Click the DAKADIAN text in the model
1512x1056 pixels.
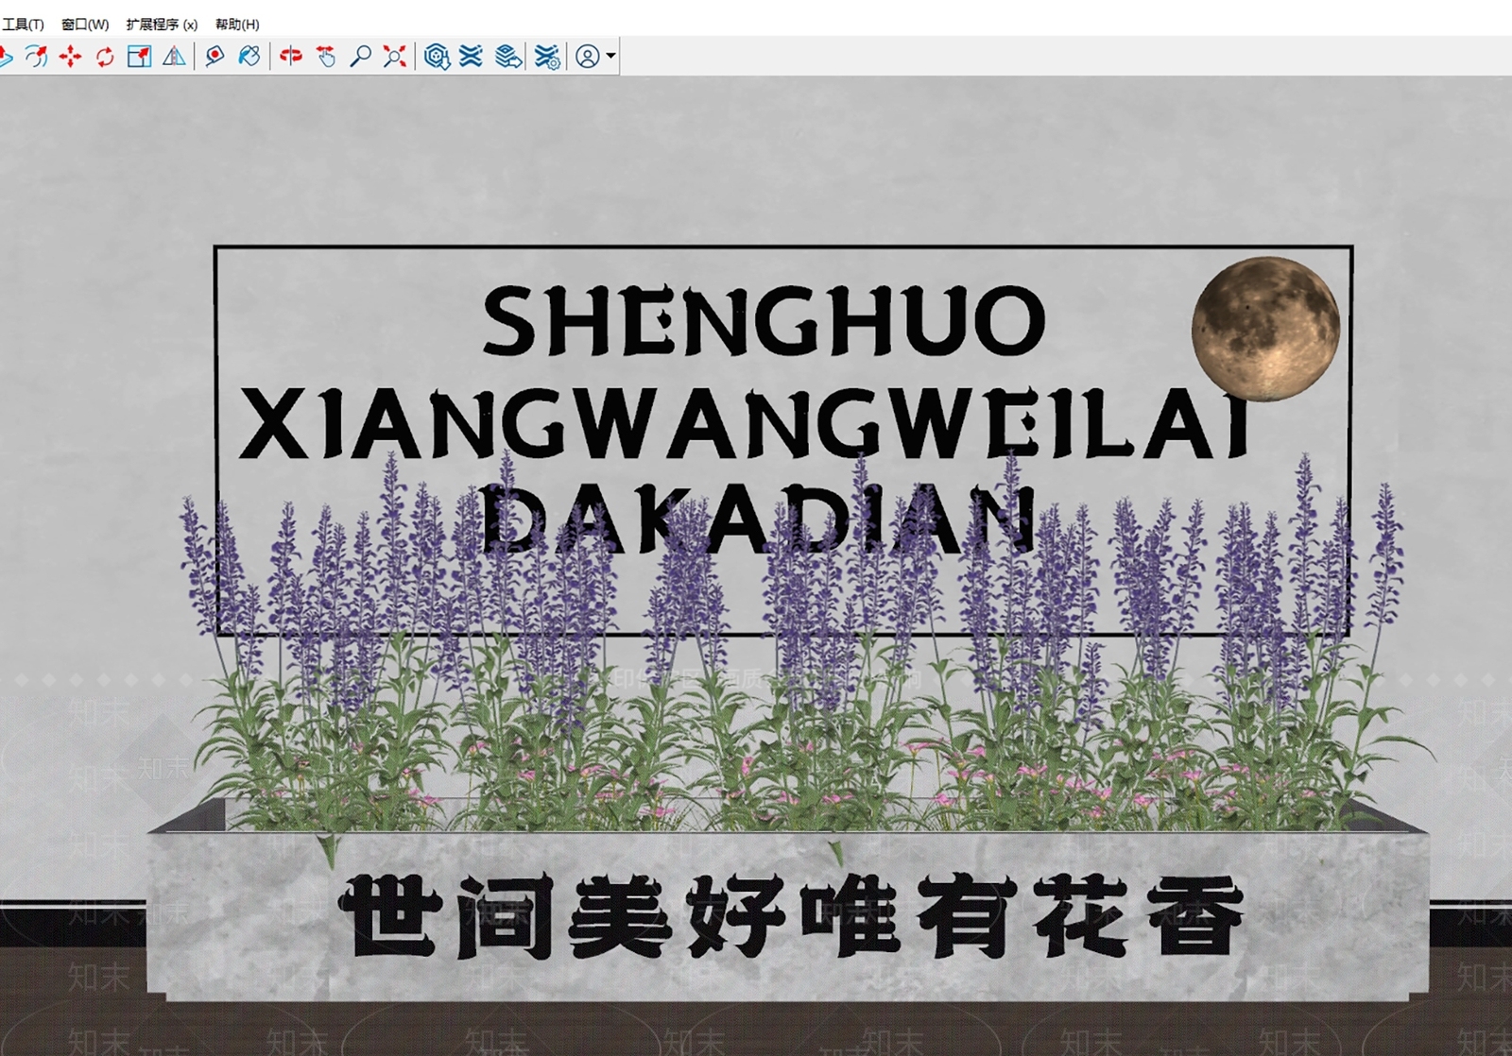click(x=759, y=519)
